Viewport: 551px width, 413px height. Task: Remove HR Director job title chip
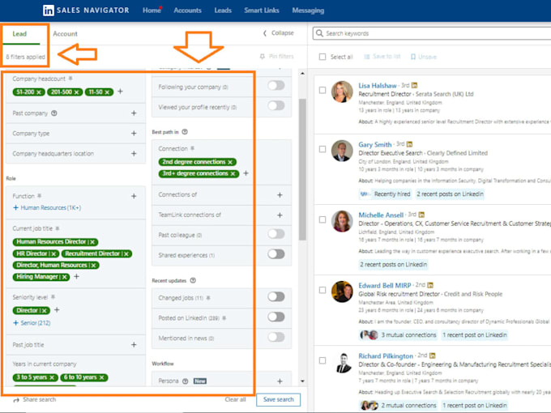53,253
